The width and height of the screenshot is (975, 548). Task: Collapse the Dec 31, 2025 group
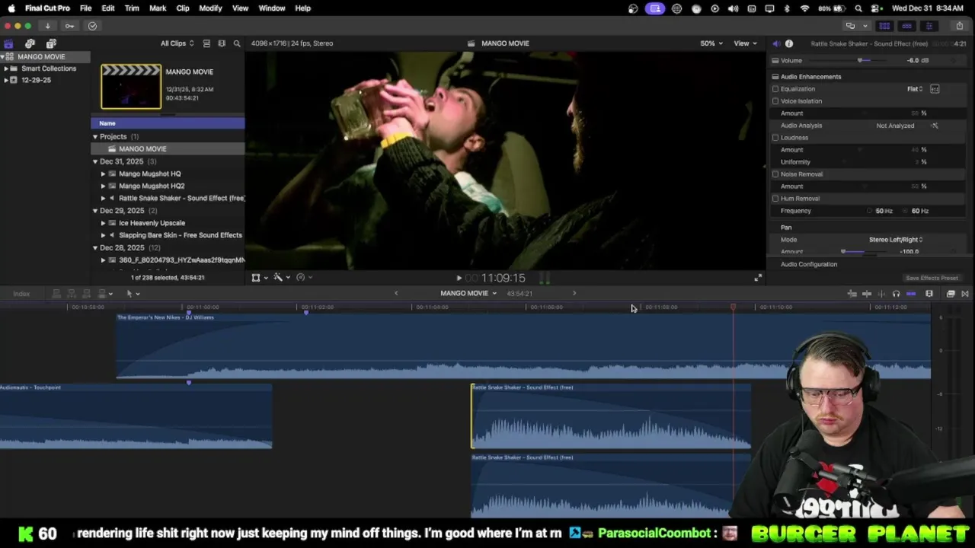click(x=95, y=161)
